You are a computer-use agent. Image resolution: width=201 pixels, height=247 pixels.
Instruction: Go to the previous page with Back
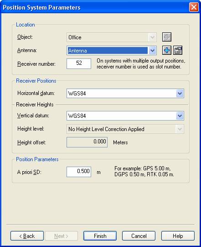(27, 236)
